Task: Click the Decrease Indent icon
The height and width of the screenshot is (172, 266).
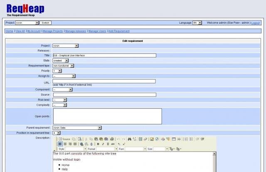Action: coord(197,139)
